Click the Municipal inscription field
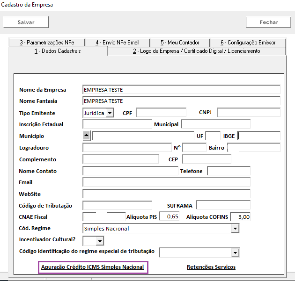The height and width of the screenshot is (281, 295). pos(215,124)
